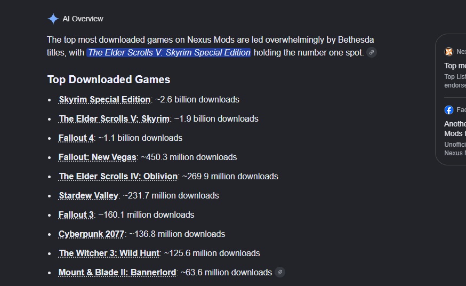Click the Fallout 4 link

coord(76,138)
